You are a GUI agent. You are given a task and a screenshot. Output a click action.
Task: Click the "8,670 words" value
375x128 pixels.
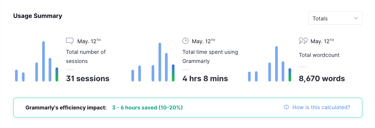click(322, 79)
